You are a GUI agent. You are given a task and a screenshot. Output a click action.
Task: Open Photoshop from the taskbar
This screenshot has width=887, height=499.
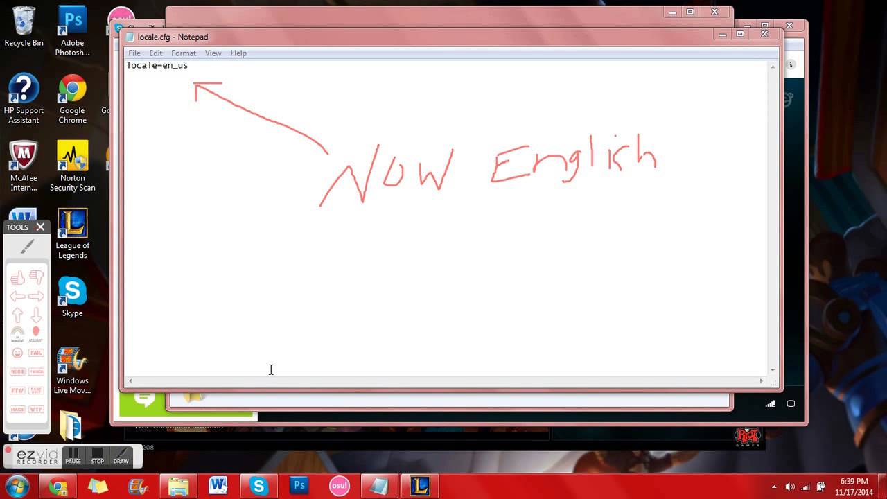299,486
